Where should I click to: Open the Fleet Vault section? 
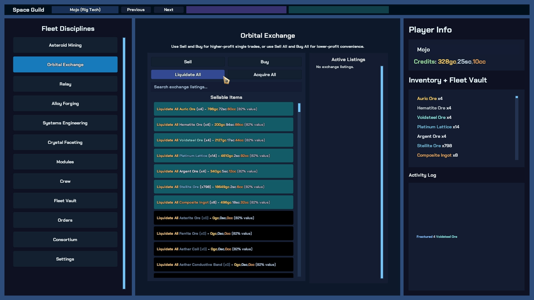(x=65, y=201)
